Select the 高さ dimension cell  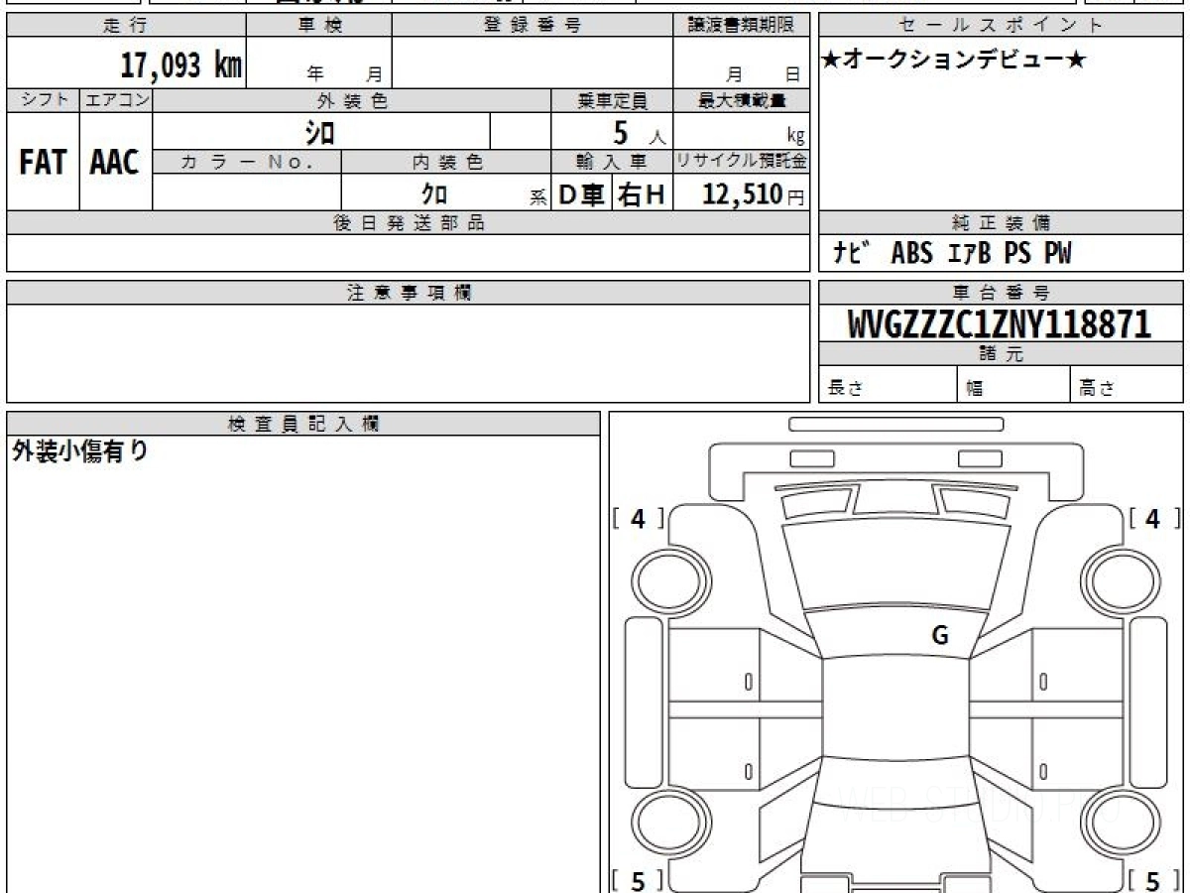[1127, 385]
